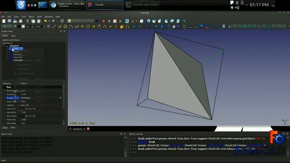The width and height of the screenshot is (290, 163).
Task: Select the Draft Circle tool
Action: click(x=65, y=27)
